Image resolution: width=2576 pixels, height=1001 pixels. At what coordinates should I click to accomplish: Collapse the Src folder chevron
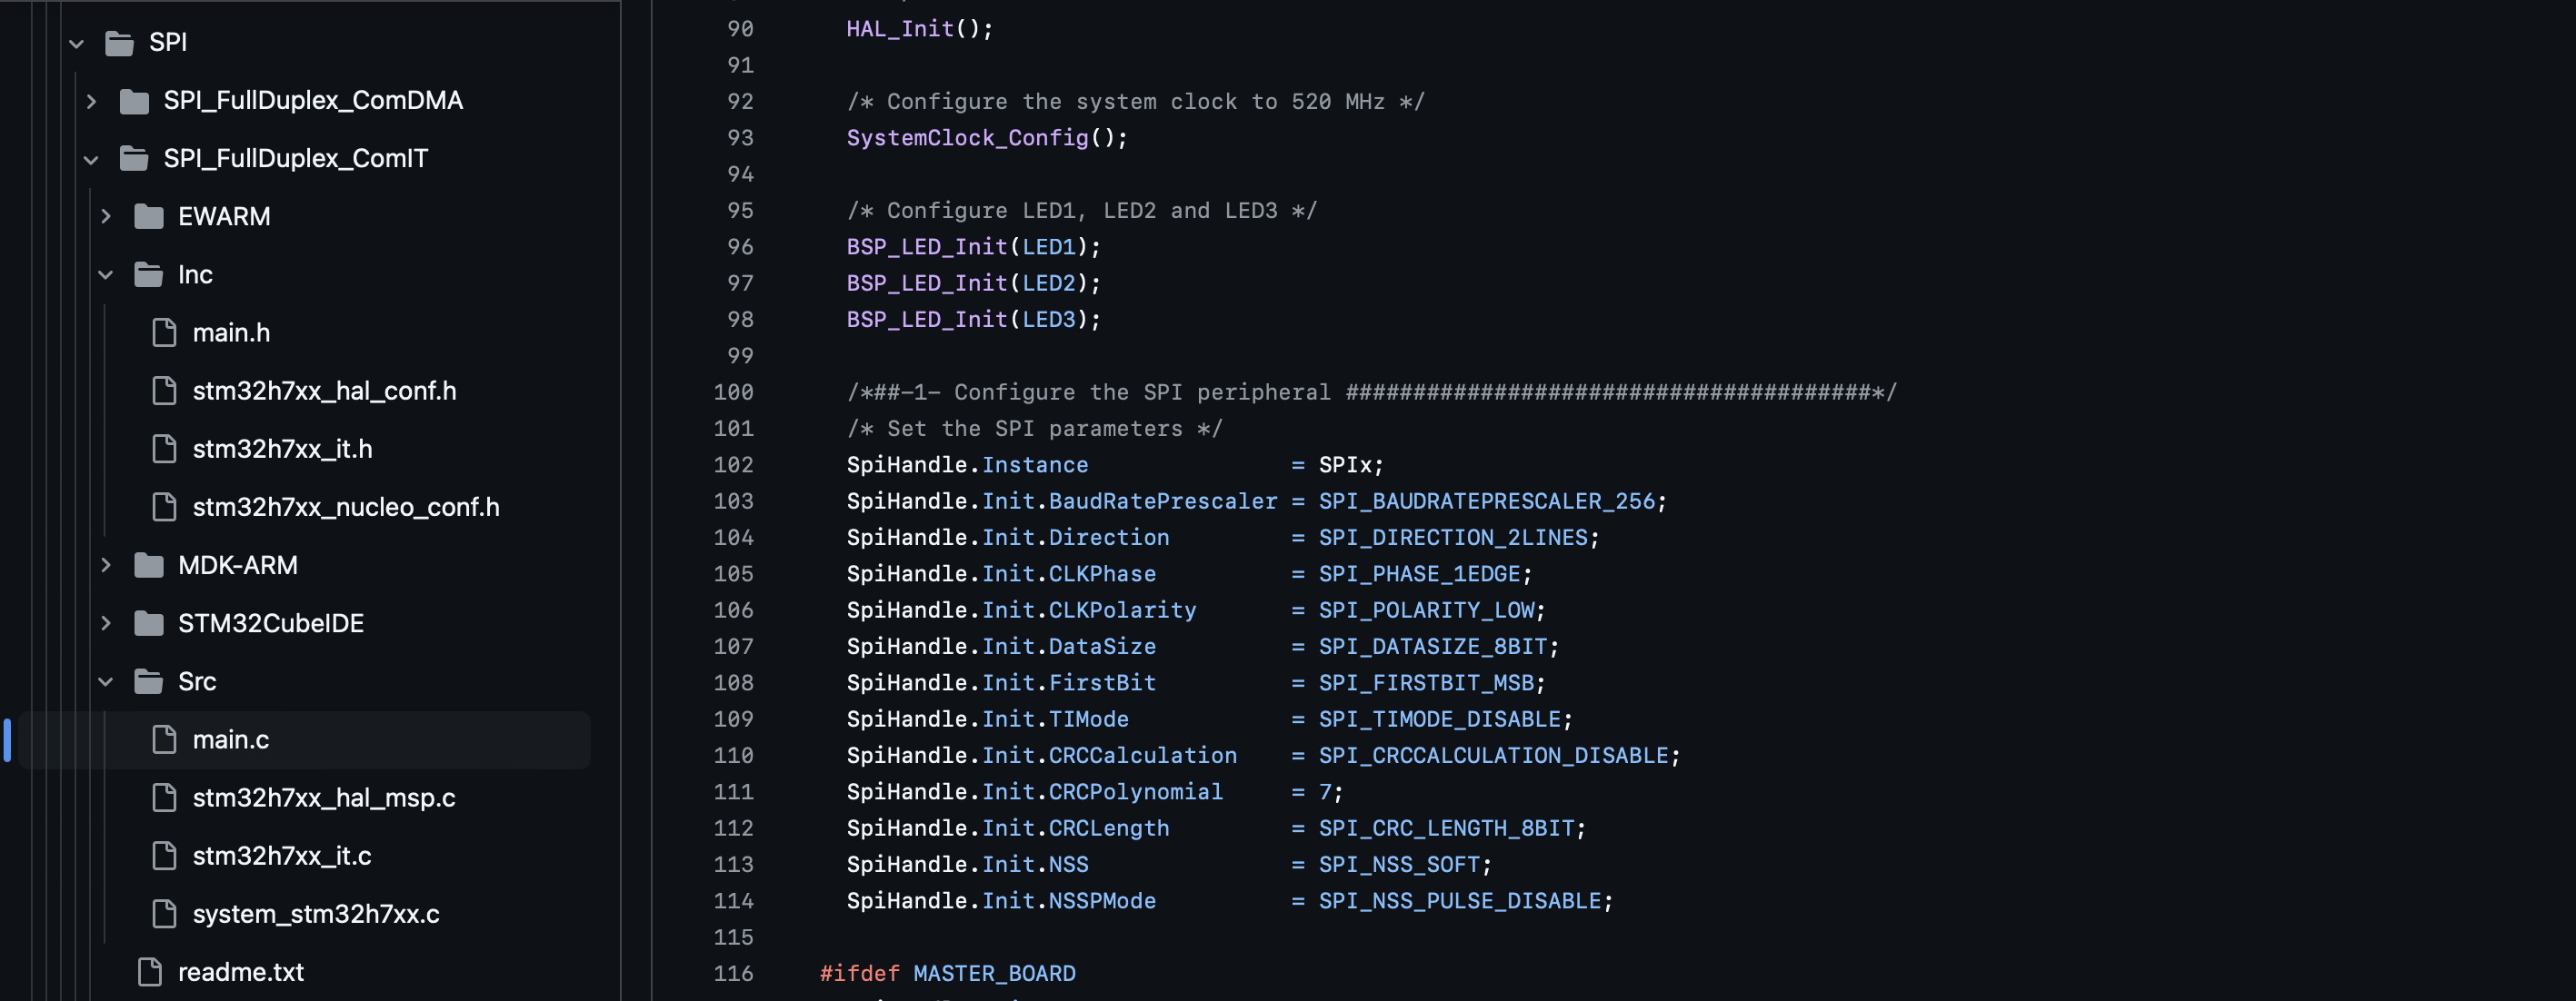tap(106, 681)
